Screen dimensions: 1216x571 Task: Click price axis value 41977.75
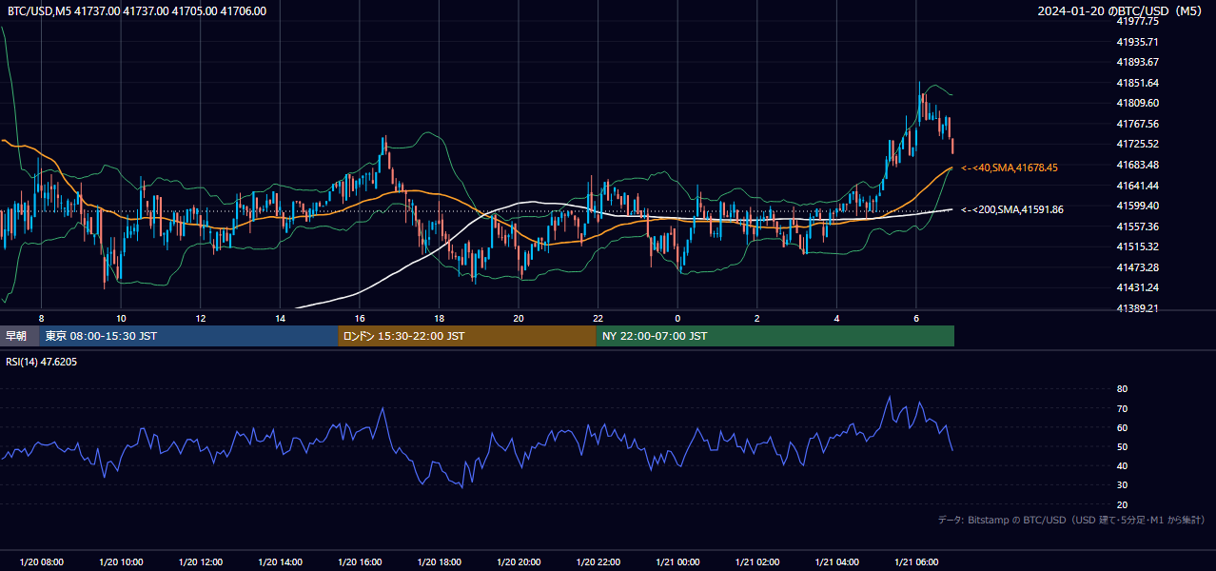coord(1137,21)
